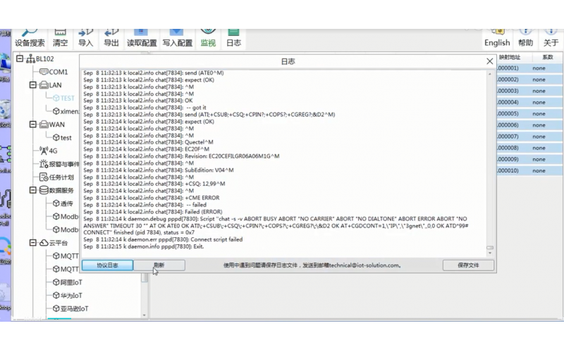Open the 监视 monitor tool
Screen dimensions: 564x352
208,37
